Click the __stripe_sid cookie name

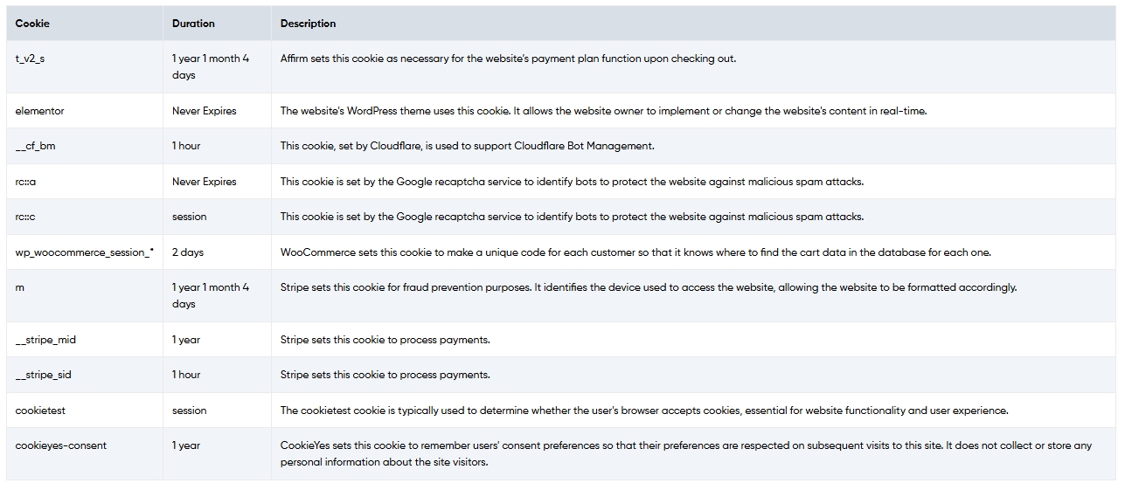(44, 375)
